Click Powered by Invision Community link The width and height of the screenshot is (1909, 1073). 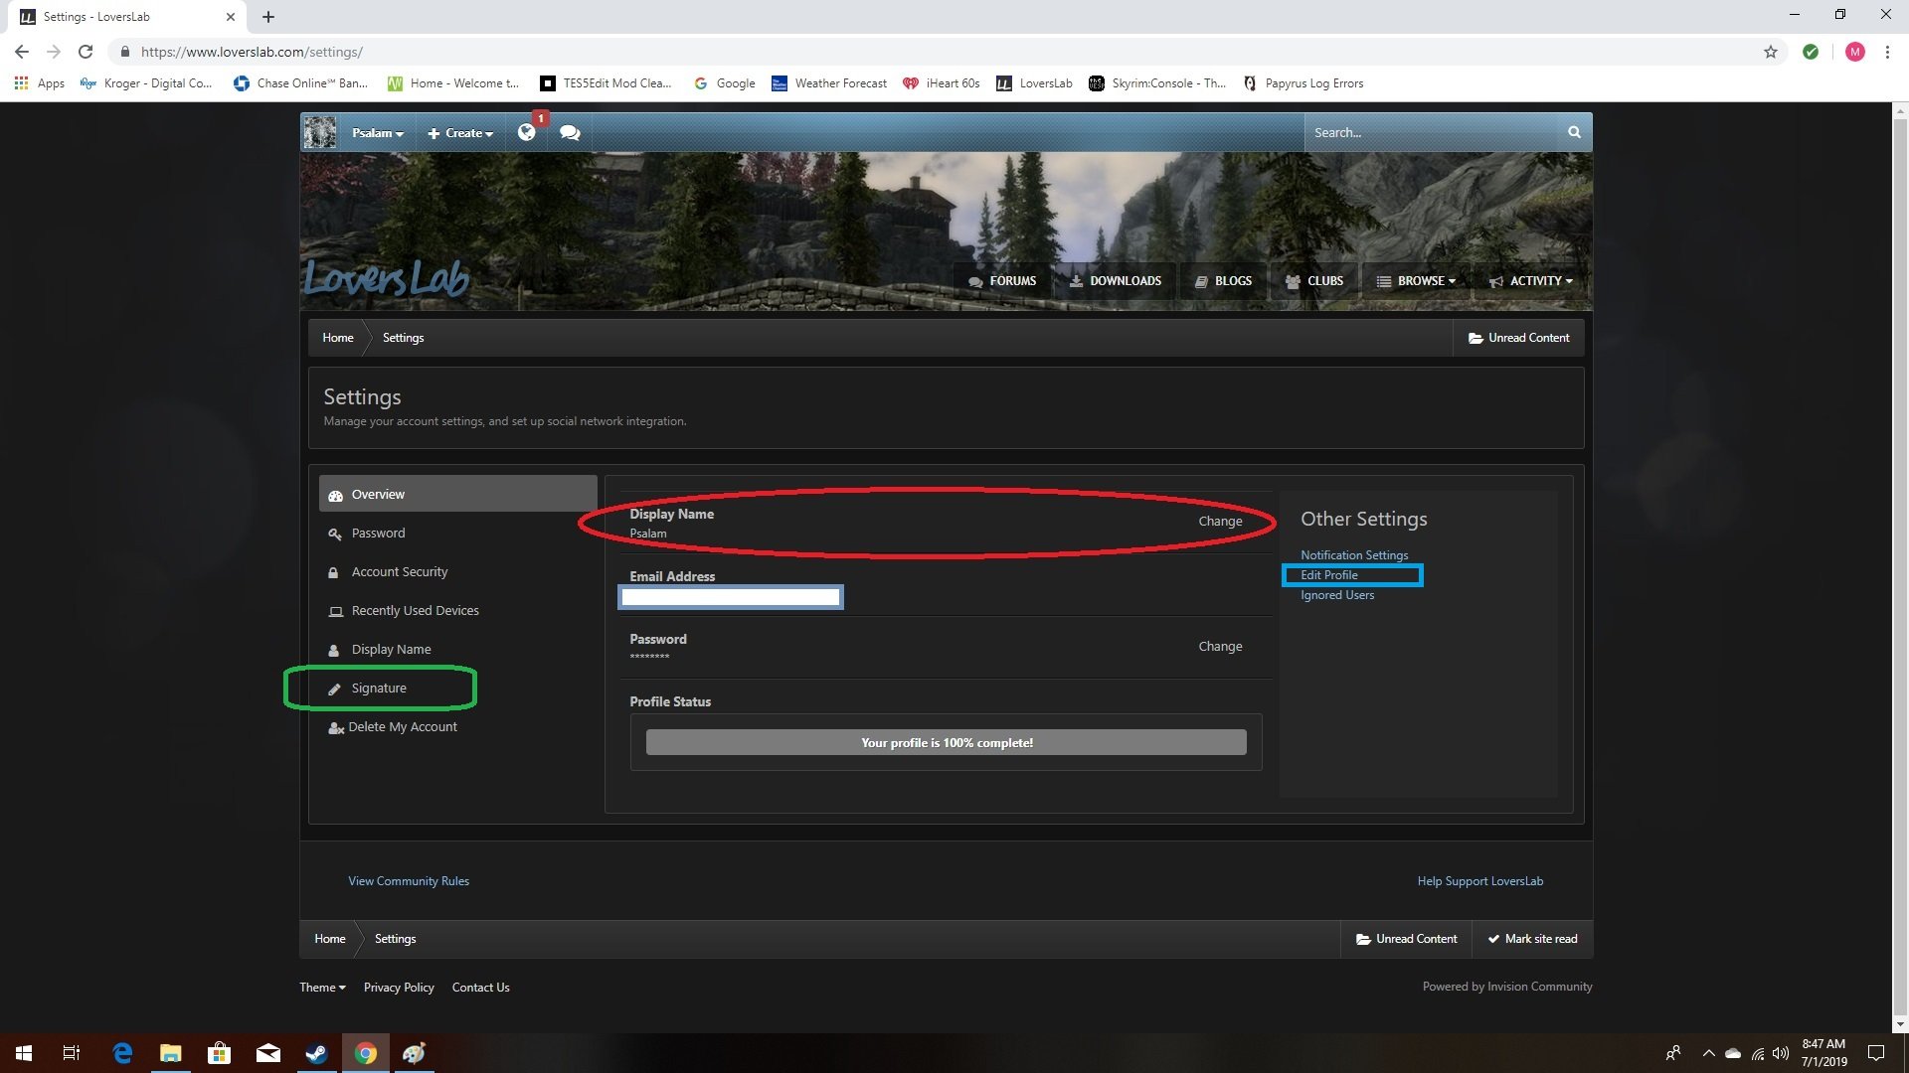[x=1507, y=987]
